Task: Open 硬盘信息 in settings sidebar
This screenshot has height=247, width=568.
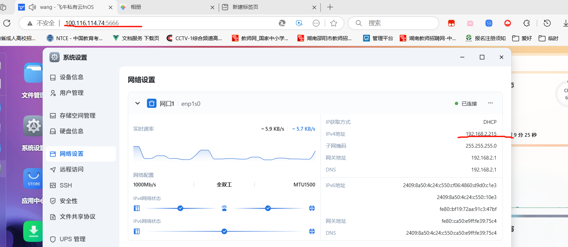Action: (x=81, y=131)
